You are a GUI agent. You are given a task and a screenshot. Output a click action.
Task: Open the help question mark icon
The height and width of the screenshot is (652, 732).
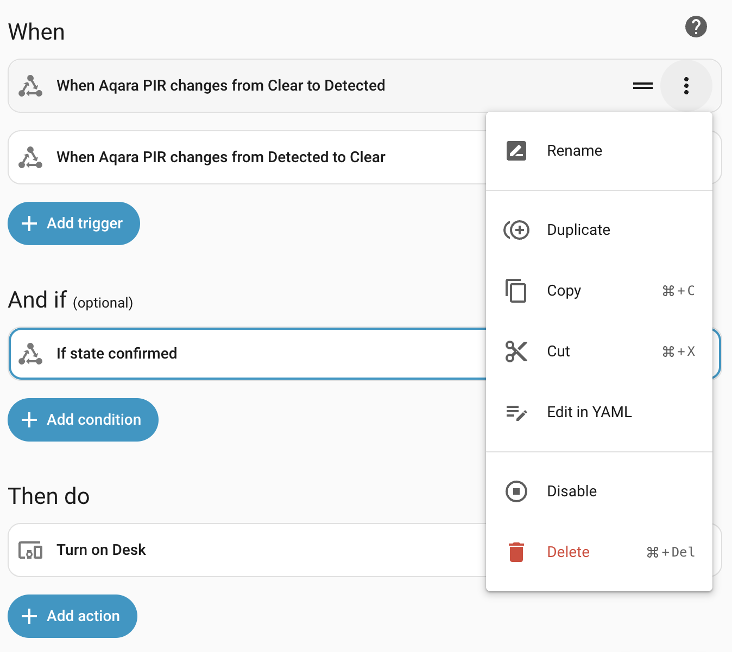[x=696, y=27]
